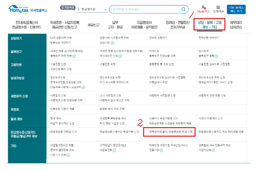Open 지급명세서 자료제출·공익법인 menu
Screen dimensions: 257x170
(x=144, y=25)
